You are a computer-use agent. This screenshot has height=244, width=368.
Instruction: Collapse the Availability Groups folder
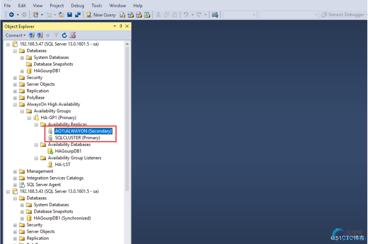tap(22, 112)
